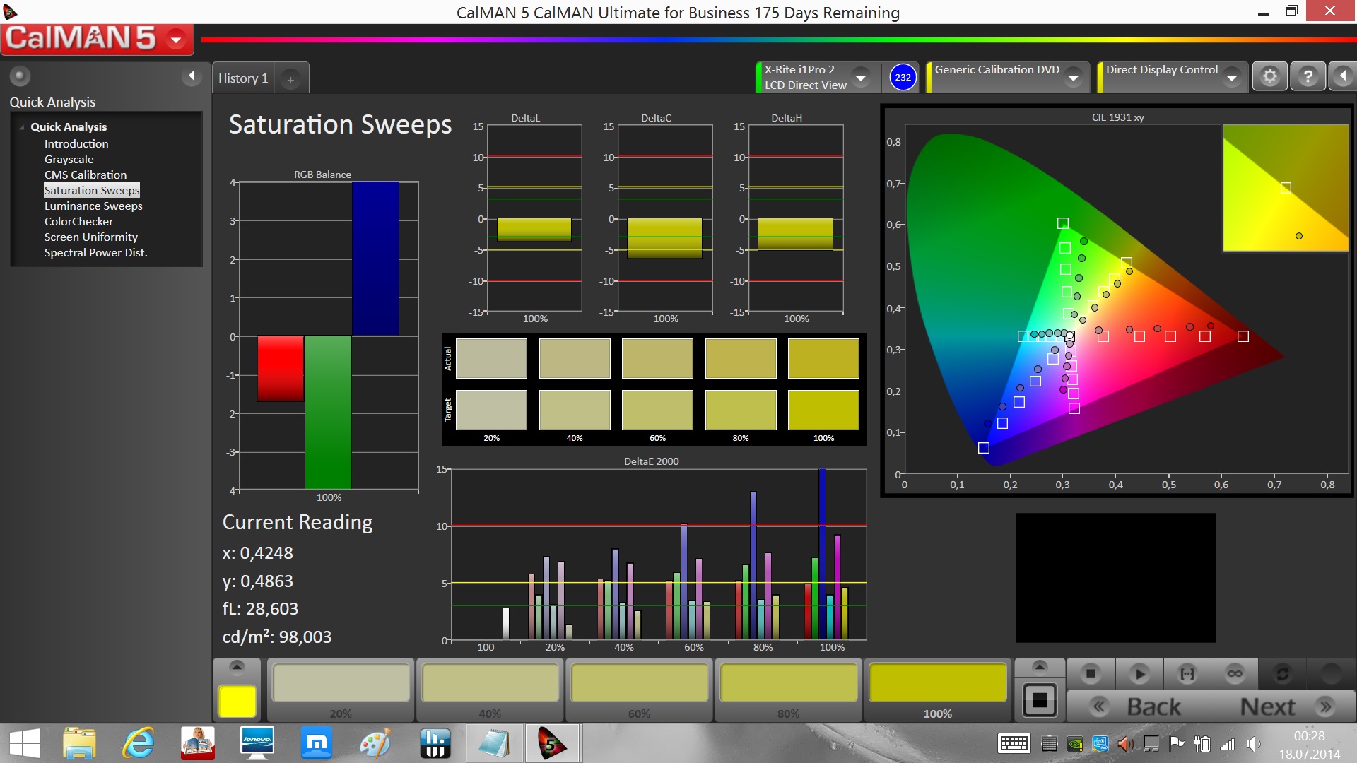
Task: Click the blue 232 meter indicator
Action: tap(903, 78)
